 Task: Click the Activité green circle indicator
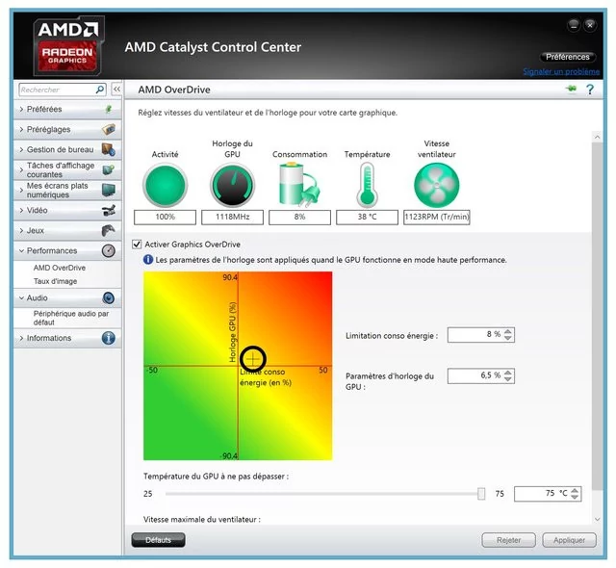click(165, 185)
